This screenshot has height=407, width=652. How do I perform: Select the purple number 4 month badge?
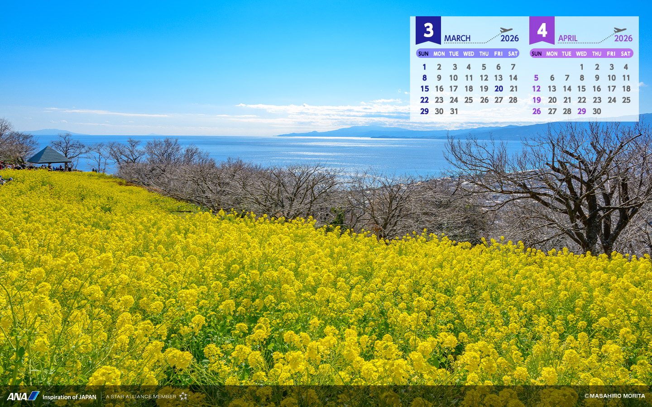click(x=542, y=30)
